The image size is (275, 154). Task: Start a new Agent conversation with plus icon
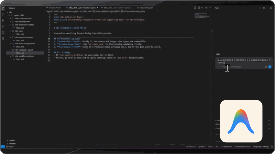point(261,8)
